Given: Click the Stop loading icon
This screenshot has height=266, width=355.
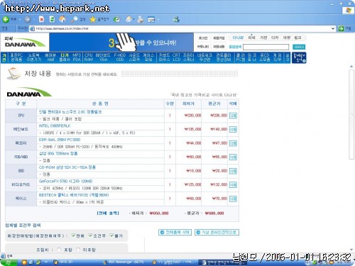Looking at the screenshot, I should coord(41,19).
